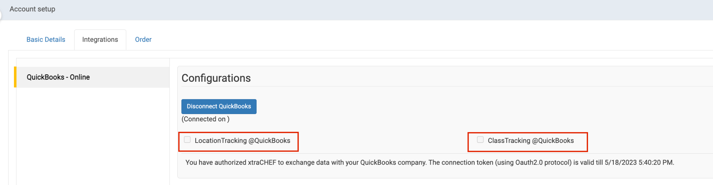
Task: Click the word xtraCHEF in the message
Action: pyautogui.click(x=262, y=162)
